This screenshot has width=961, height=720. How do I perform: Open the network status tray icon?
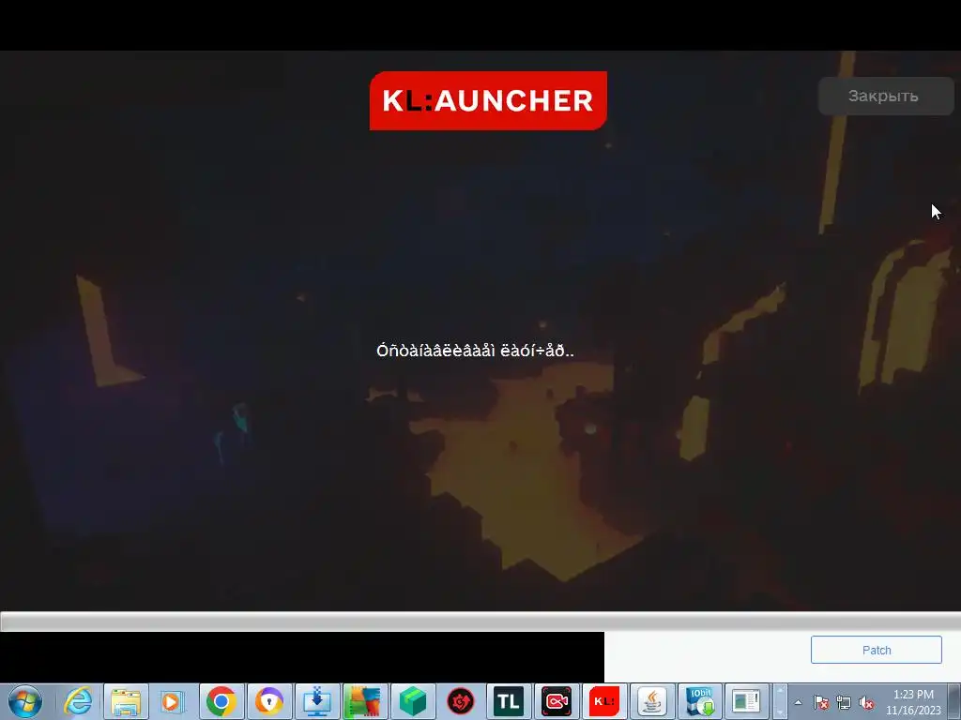click(x=844, y=702)
